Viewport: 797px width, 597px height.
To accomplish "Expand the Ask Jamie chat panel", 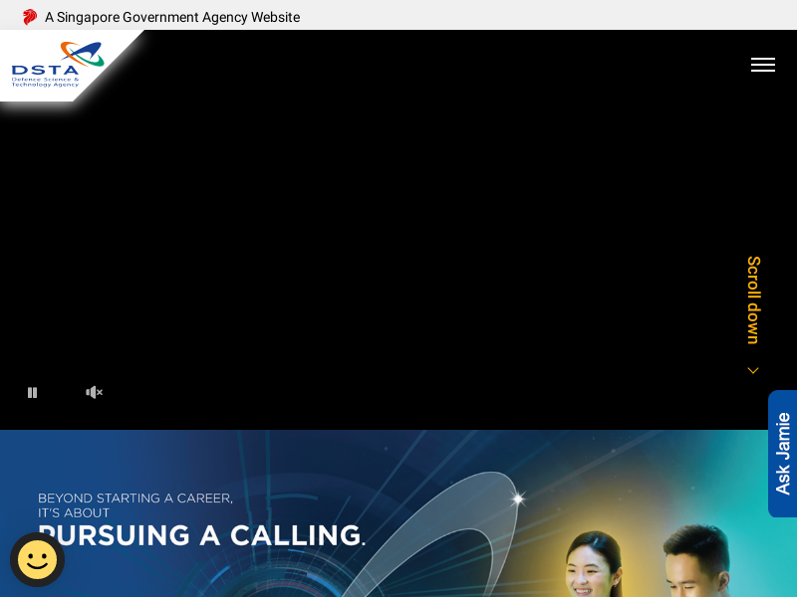I will point(782,454).
